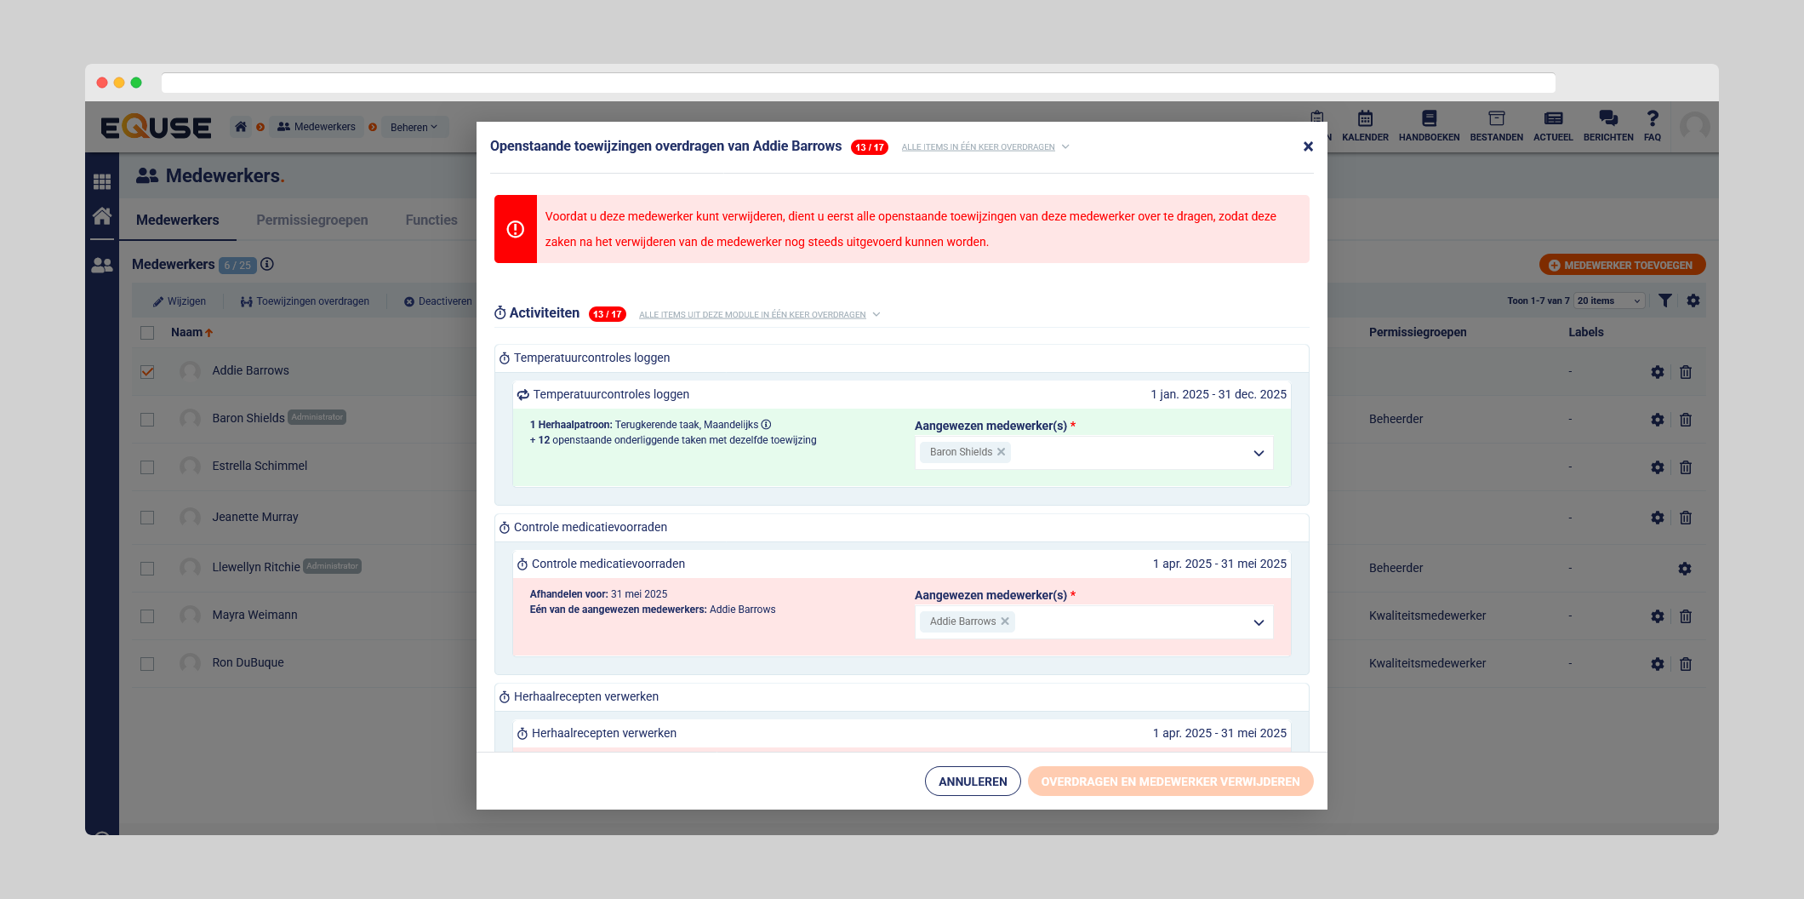Image resolution: width=1804 pixels, height=899 pixels.
Task: Click the Annuleren button
Action: [x=972, y=782]
